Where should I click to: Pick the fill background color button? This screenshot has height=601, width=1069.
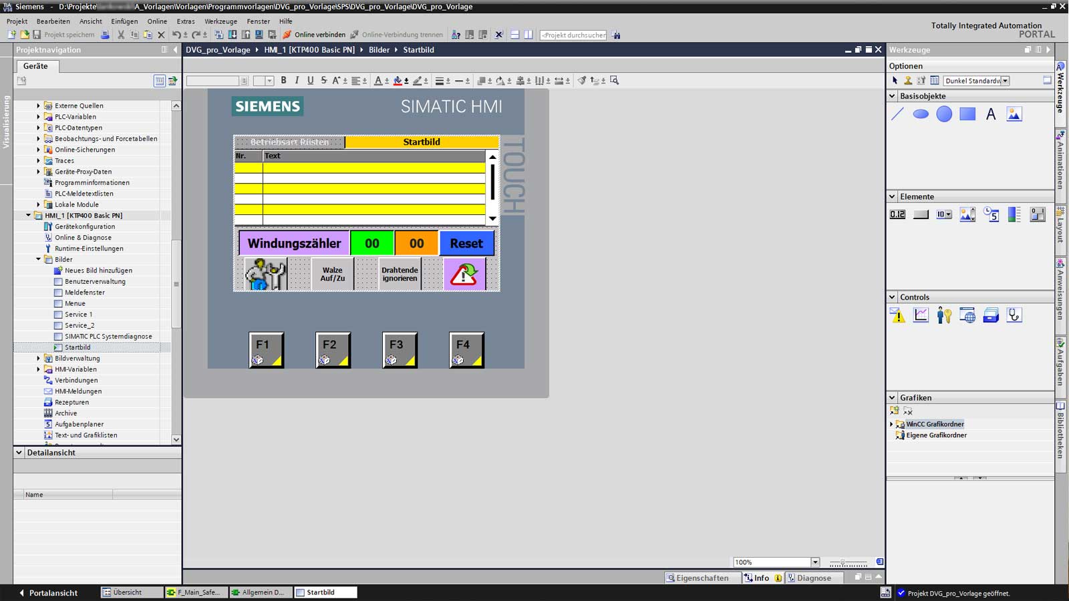point(398,81)
